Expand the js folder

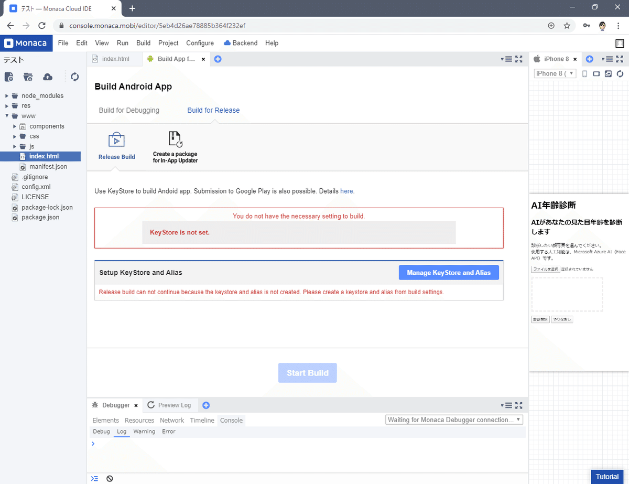tap(15, 146)
